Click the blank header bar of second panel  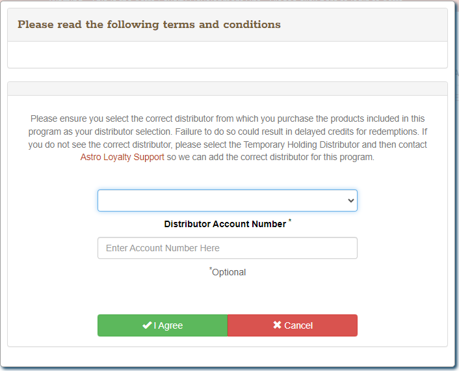click(227, 89)
